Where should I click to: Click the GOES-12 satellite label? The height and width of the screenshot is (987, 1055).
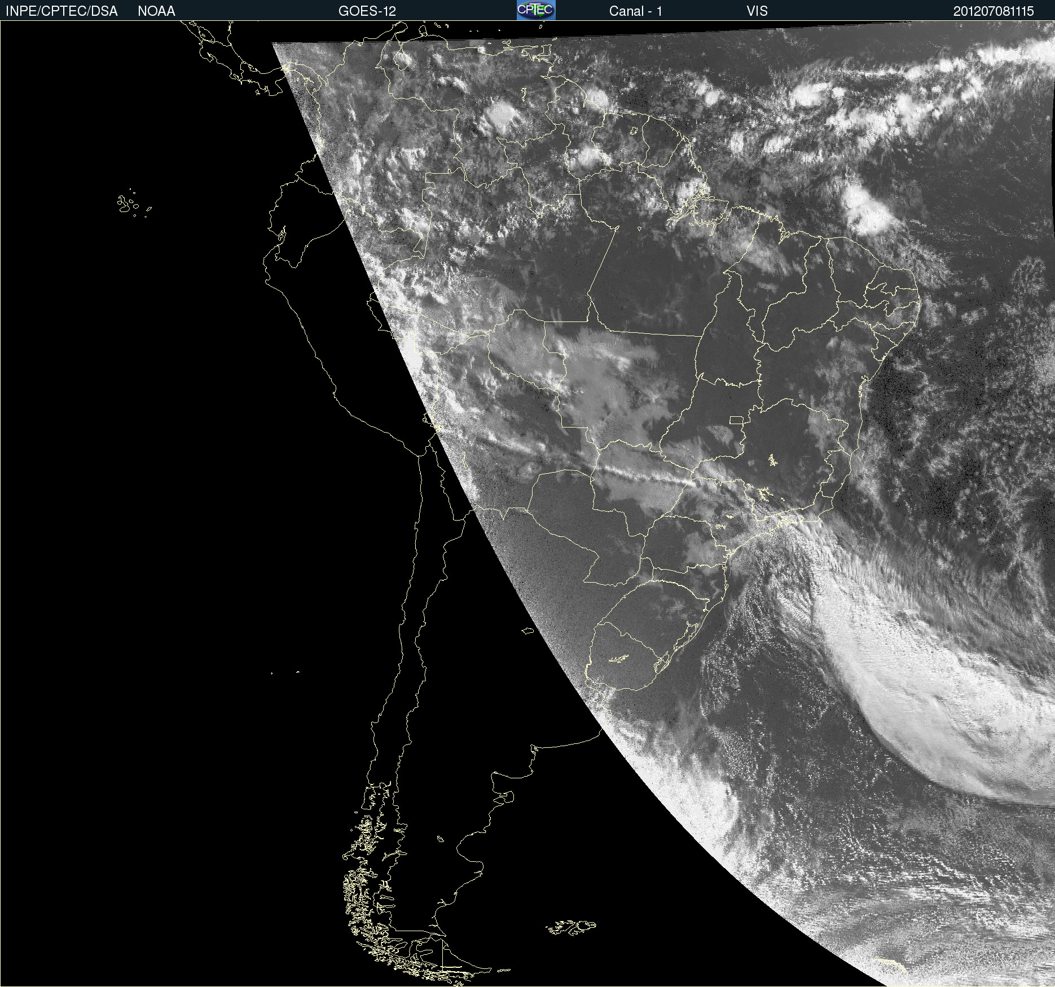click(367, 11)
